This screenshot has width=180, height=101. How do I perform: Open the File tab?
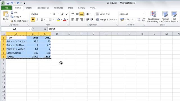tap(6, 8)
